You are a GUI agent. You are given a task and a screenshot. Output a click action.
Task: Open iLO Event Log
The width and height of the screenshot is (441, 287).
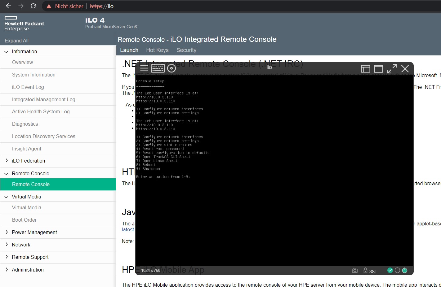coord(58,87)
